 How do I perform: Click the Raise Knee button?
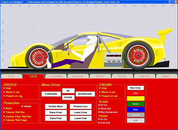56,112
